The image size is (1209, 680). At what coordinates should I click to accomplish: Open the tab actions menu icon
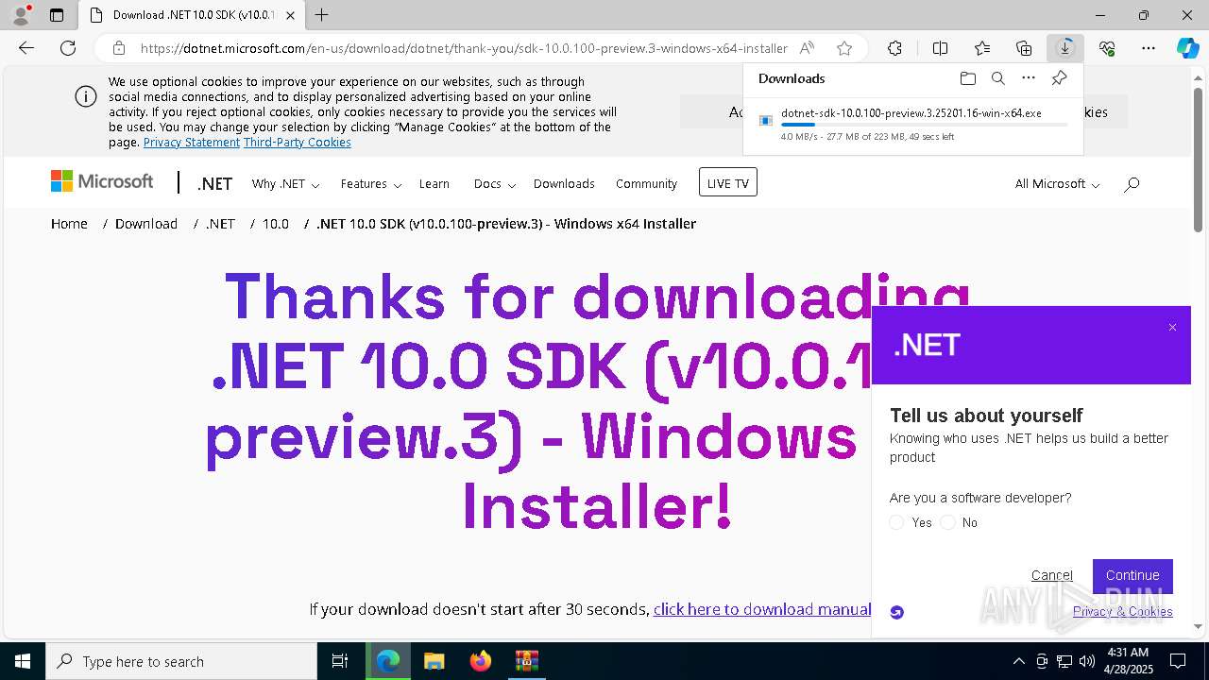click(x=57, y=15)
